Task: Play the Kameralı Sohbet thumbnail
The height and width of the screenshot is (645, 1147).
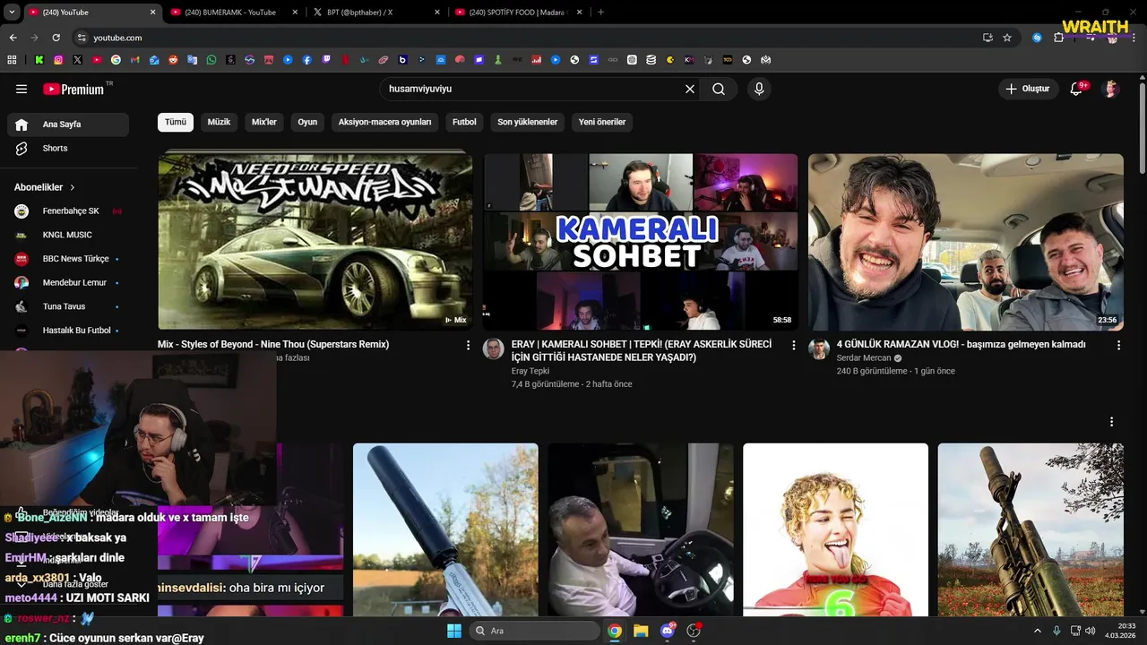Action: 640,242
